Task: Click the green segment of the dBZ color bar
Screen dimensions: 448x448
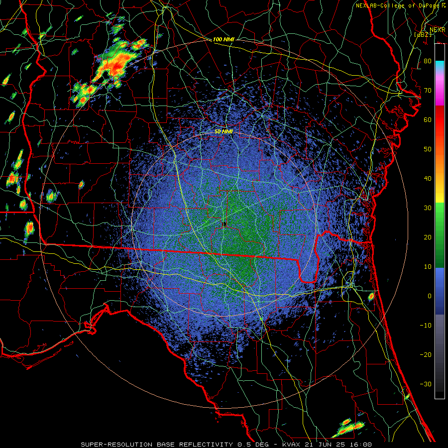Action: (440, 235)
